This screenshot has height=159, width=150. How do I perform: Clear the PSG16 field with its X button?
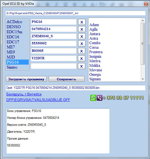coord(82,22)
